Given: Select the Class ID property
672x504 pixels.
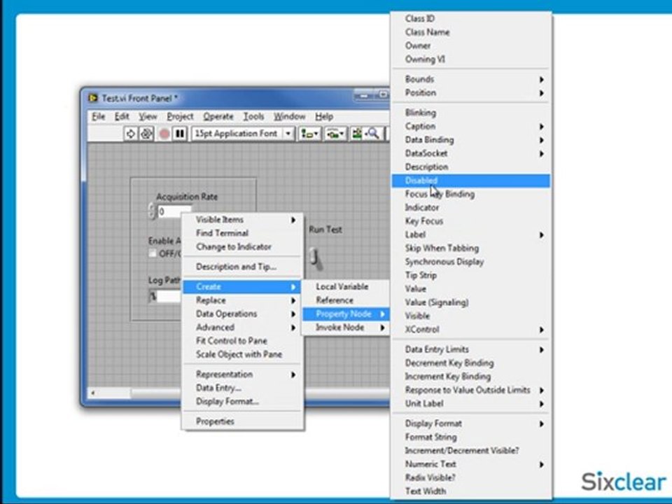Looking at the screenshot, I should [471, 18].
